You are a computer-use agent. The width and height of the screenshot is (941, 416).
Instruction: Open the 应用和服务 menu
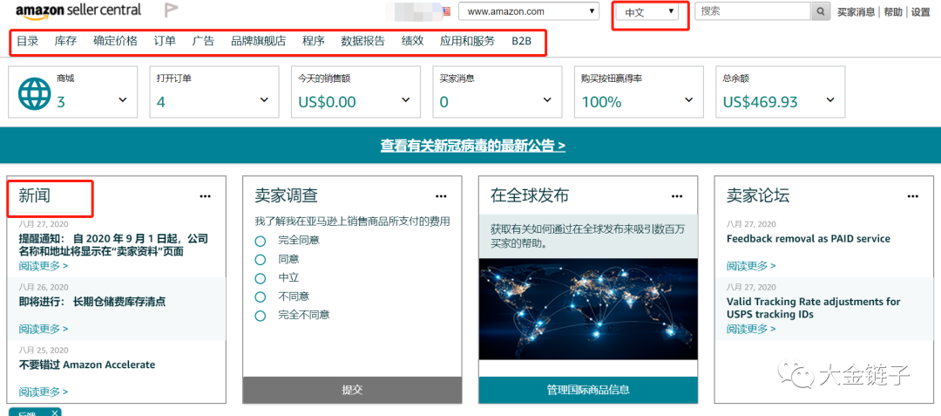[x=468, y=41]
